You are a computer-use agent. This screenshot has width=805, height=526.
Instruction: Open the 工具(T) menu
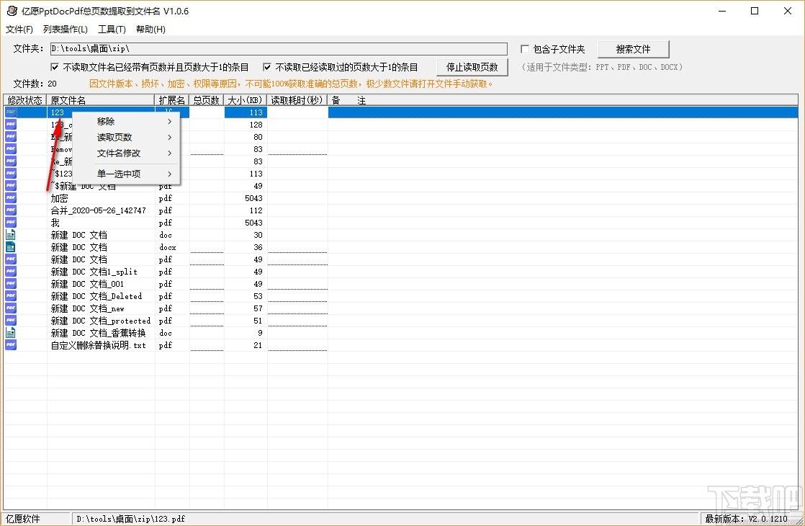(112, 30)
